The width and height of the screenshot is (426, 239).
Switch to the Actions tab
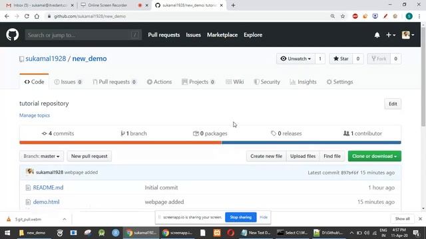159,82
